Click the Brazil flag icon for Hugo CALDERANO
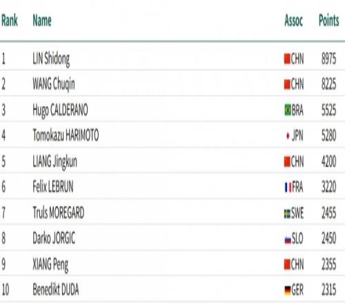The width and height of the screenshot is (345, 303). pyautogui.click(x=288, y=110)
